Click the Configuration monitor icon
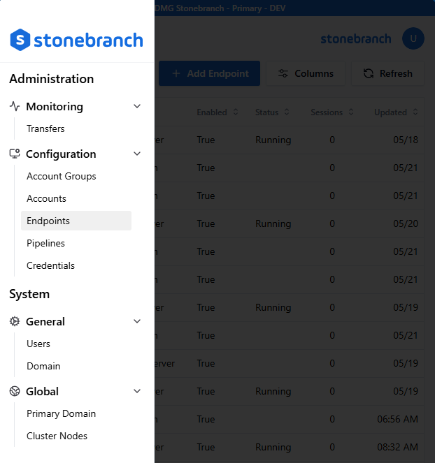435x463 pixels. tap(15, 154)
